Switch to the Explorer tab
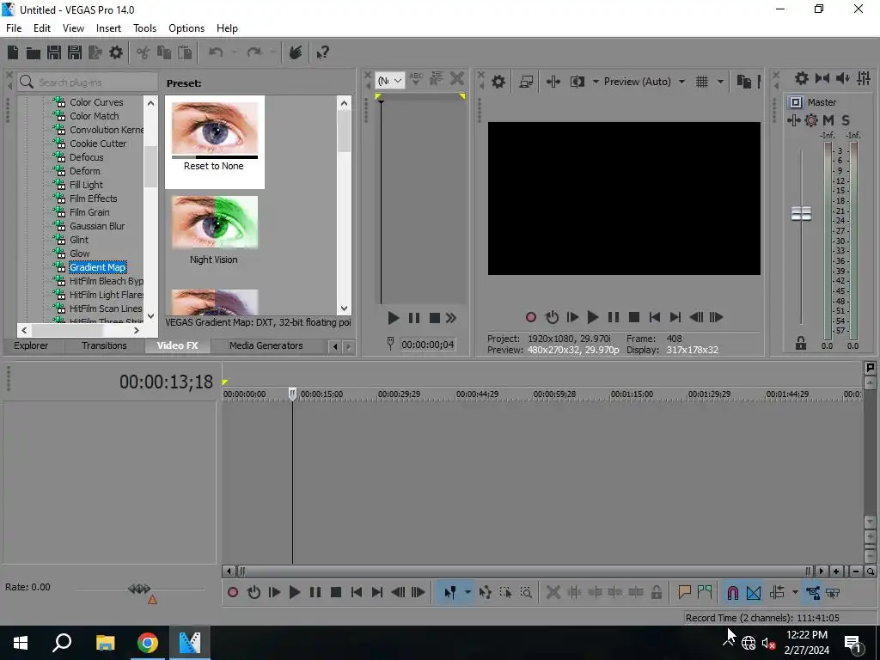880x660 pixels. tap(31, 345)
